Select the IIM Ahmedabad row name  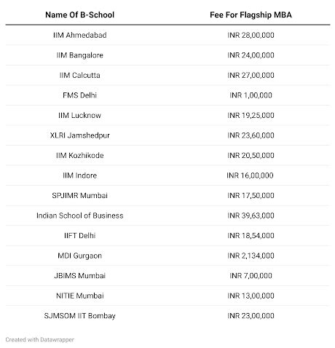pos(79,35)
